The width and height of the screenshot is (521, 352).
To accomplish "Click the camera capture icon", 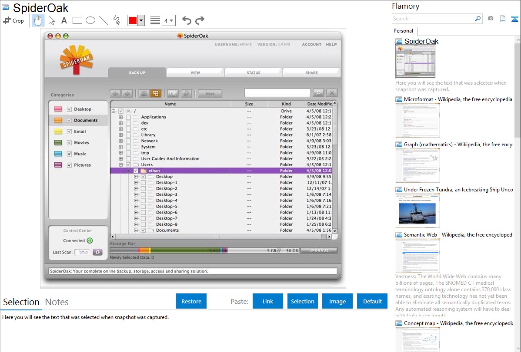I will click(x=491, y=19).
